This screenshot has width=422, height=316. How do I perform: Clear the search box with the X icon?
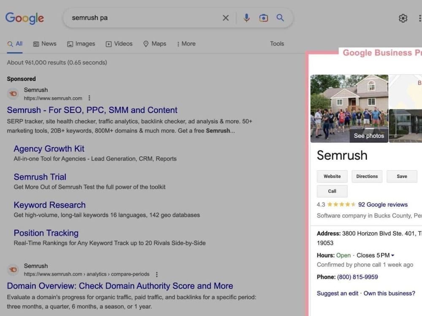coord(225,18)
